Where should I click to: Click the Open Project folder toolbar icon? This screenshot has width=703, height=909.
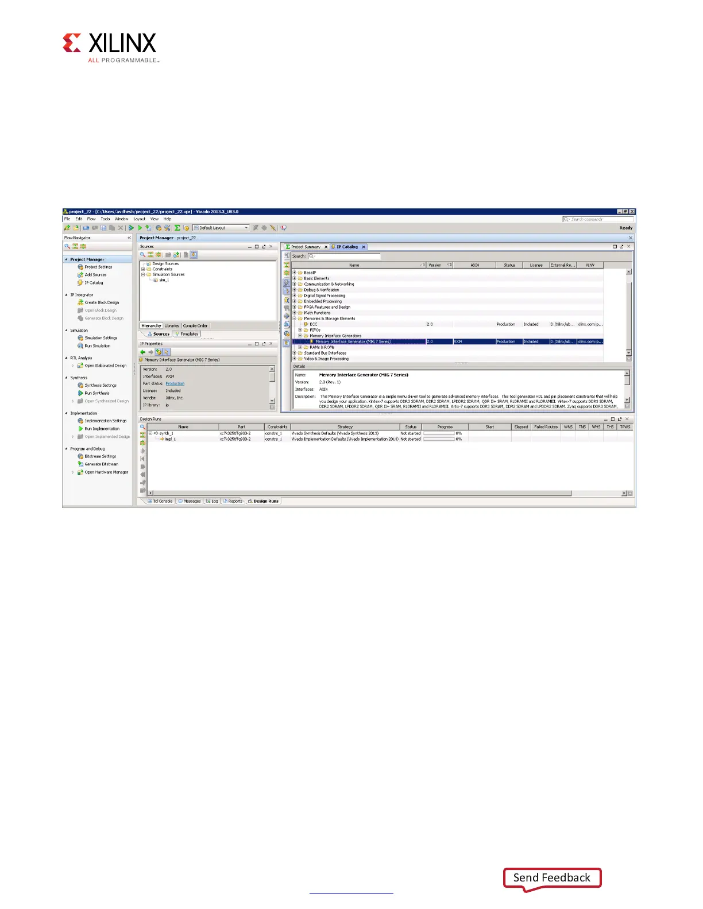click(x=76, y=228)
